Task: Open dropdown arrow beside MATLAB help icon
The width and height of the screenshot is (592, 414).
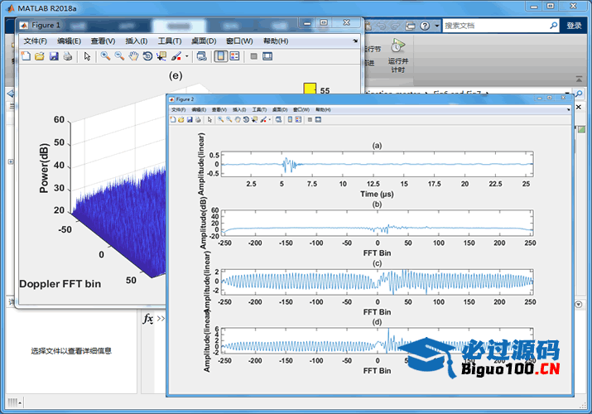Action: pos(437,26)
